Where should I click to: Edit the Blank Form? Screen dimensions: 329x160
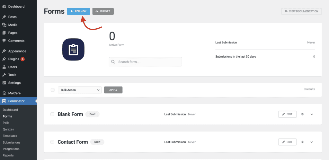(288, 114)
